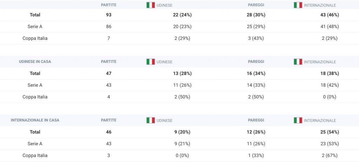Click the Italian flag beside Udinese in the overall table header

point(150,5)
